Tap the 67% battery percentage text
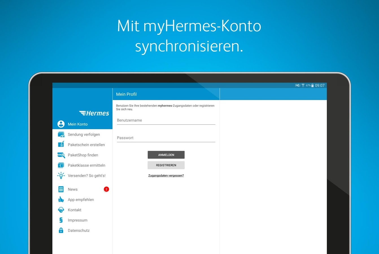This screenshot has width=379, height=254. point(308,86)
